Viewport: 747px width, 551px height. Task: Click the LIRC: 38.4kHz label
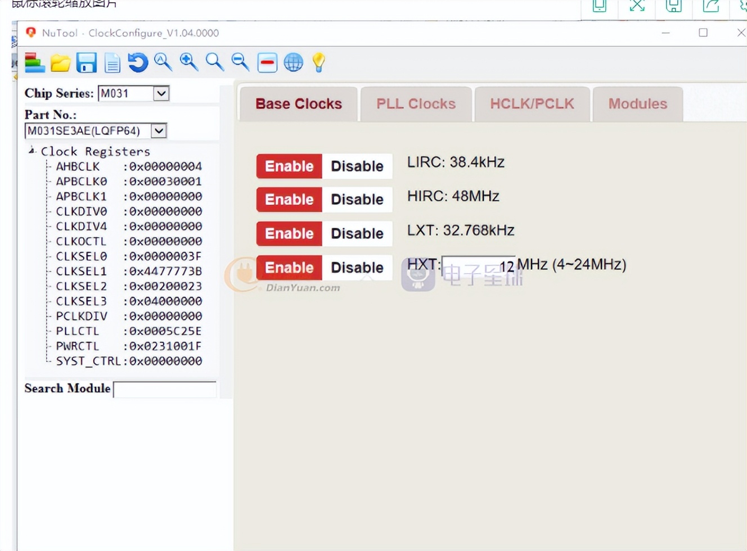[456, 162]
